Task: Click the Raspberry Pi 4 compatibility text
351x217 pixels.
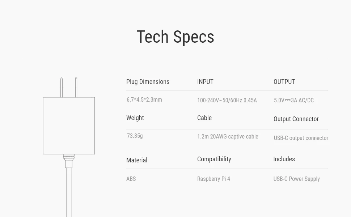Action: [x=213, y=179]
